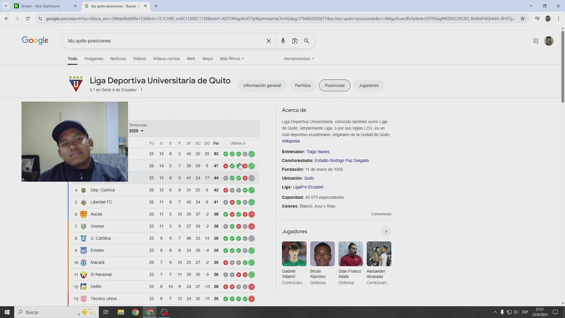
Task: Open the tab search dropdown in Chrome
Action: 6,6
